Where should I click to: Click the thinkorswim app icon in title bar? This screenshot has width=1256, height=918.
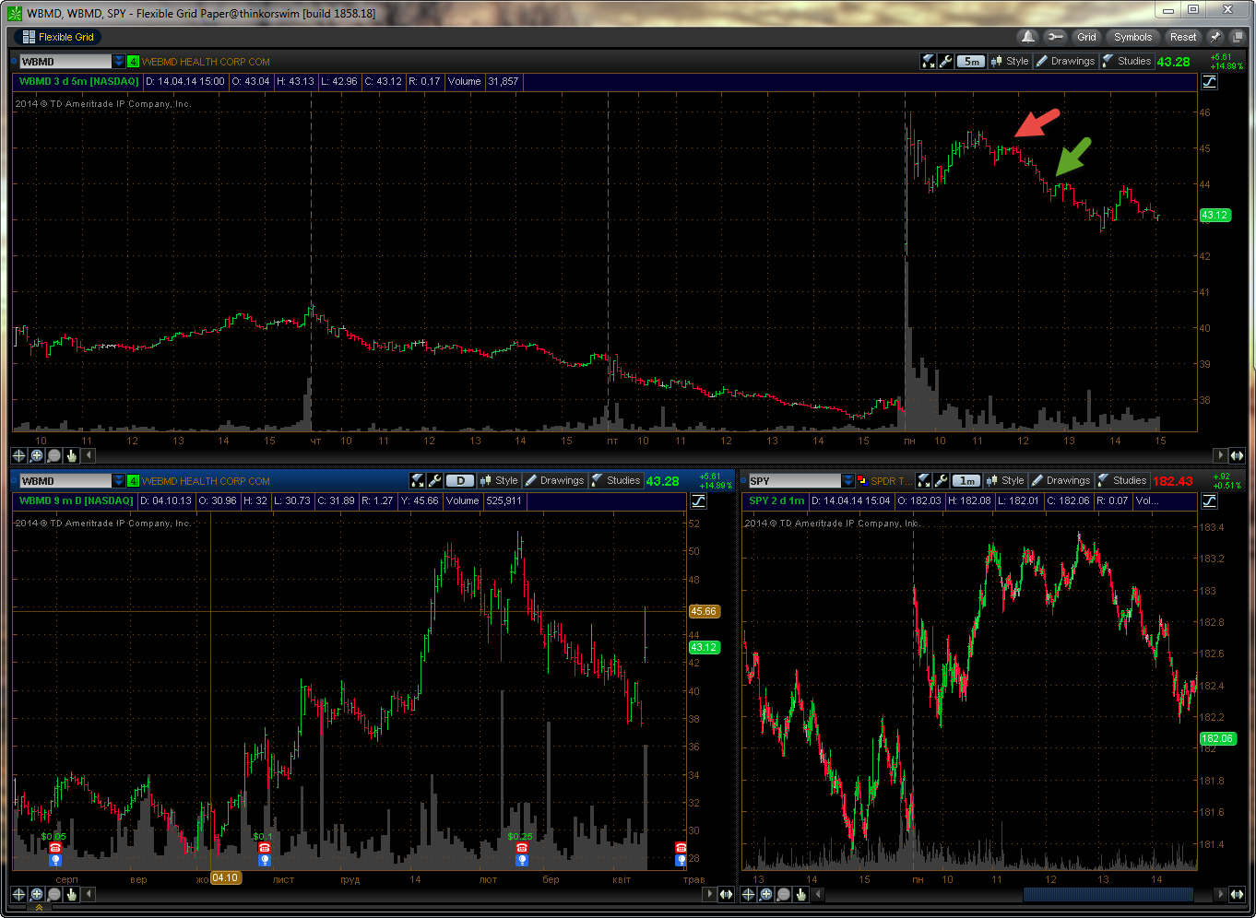[15, 13]
